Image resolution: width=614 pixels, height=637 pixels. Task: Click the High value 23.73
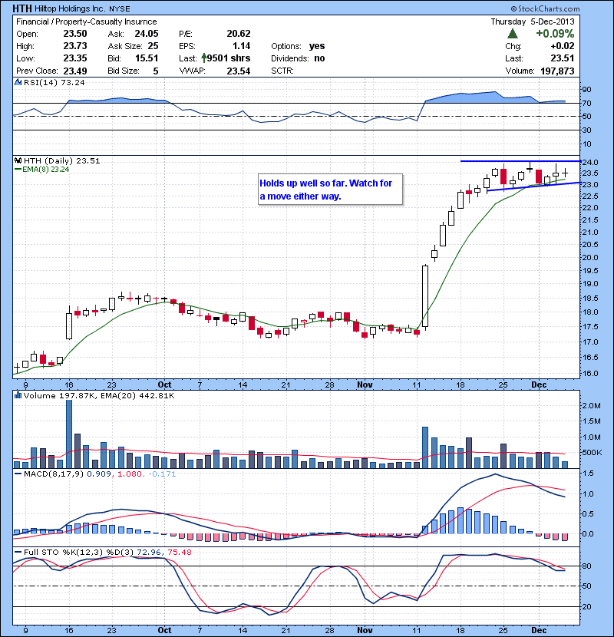click(x=75, y=46)
